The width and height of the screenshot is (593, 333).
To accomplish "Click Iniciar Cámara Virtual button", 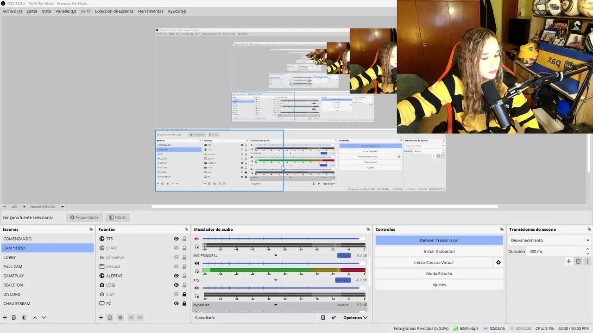I will (434, 263).
